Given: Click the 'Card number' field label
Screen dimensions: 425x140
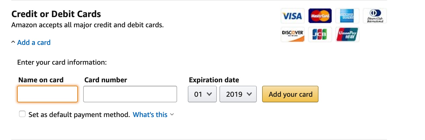Looking at the screenshot, I should click(105, 80).
